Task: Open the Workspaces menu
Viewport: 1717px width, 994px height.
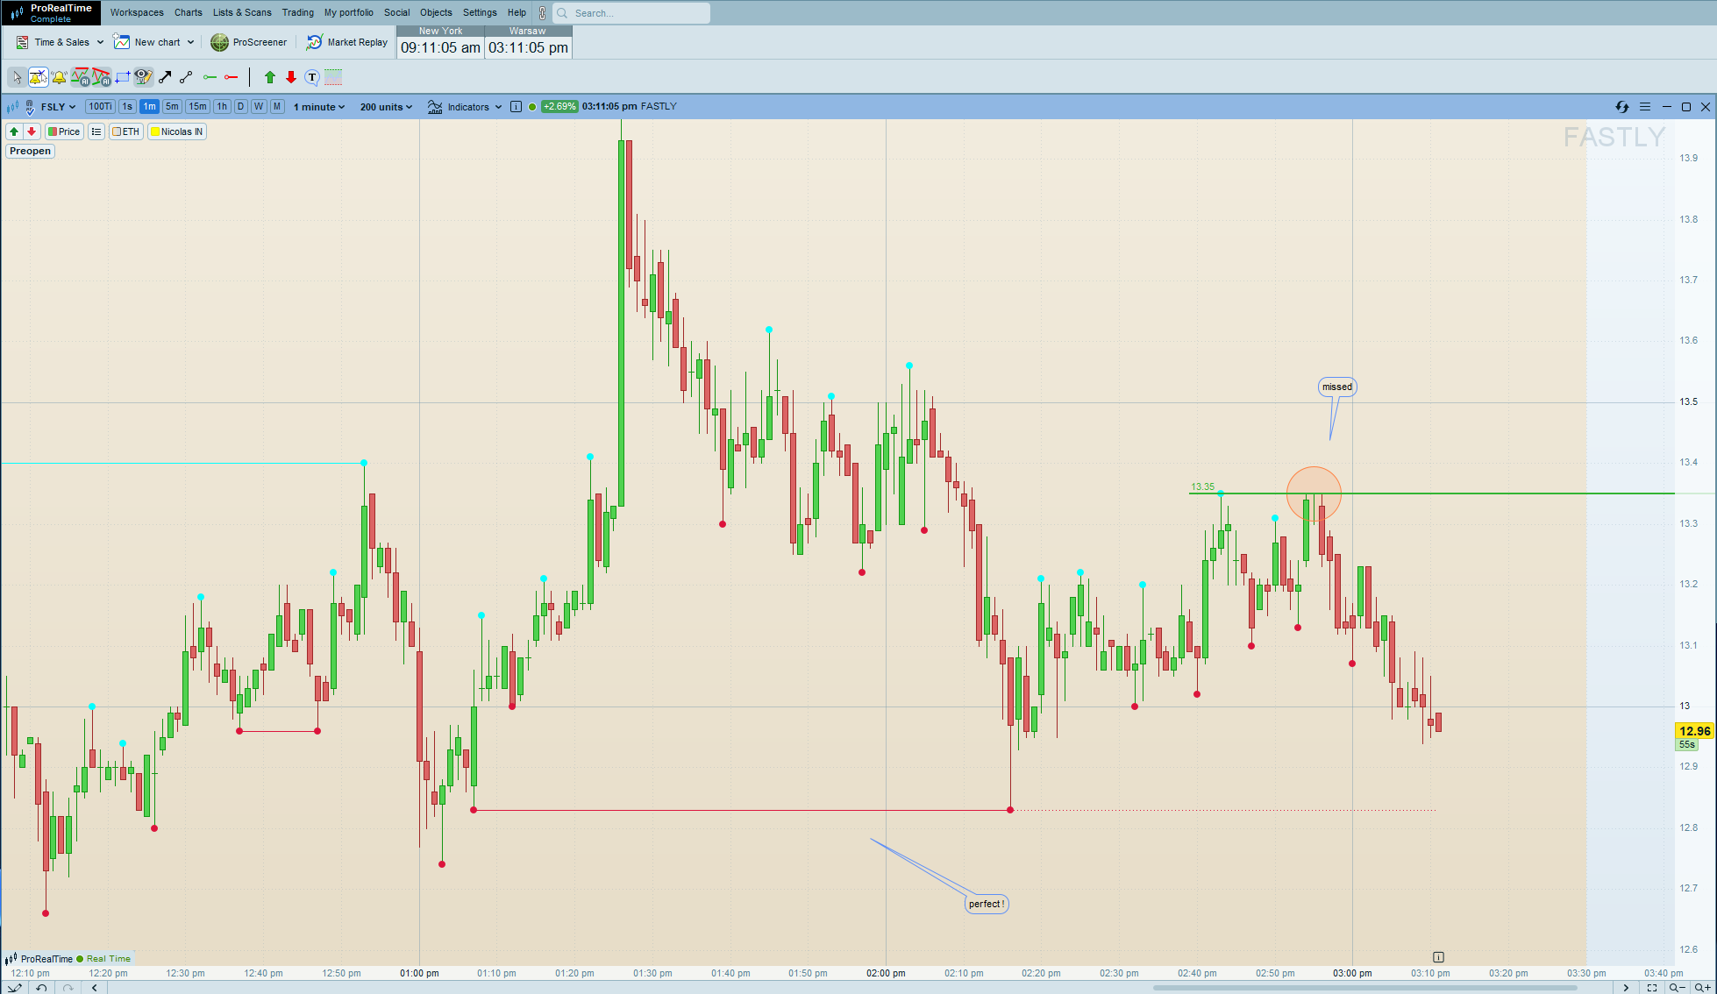Action: tap(137, 12)
